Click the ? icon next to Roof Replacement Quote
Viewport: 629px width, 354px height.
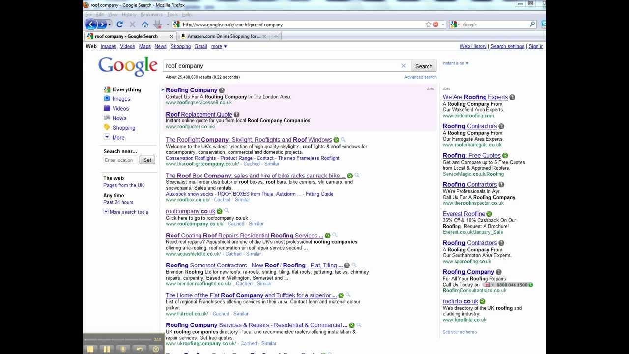236,115
